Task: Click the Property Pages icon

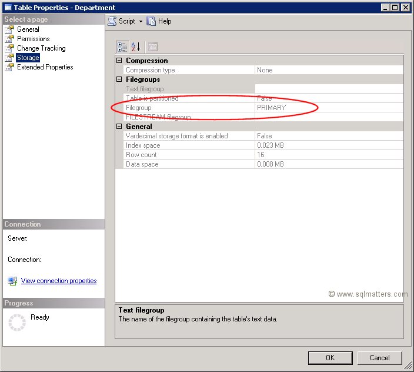Action: 152,46
